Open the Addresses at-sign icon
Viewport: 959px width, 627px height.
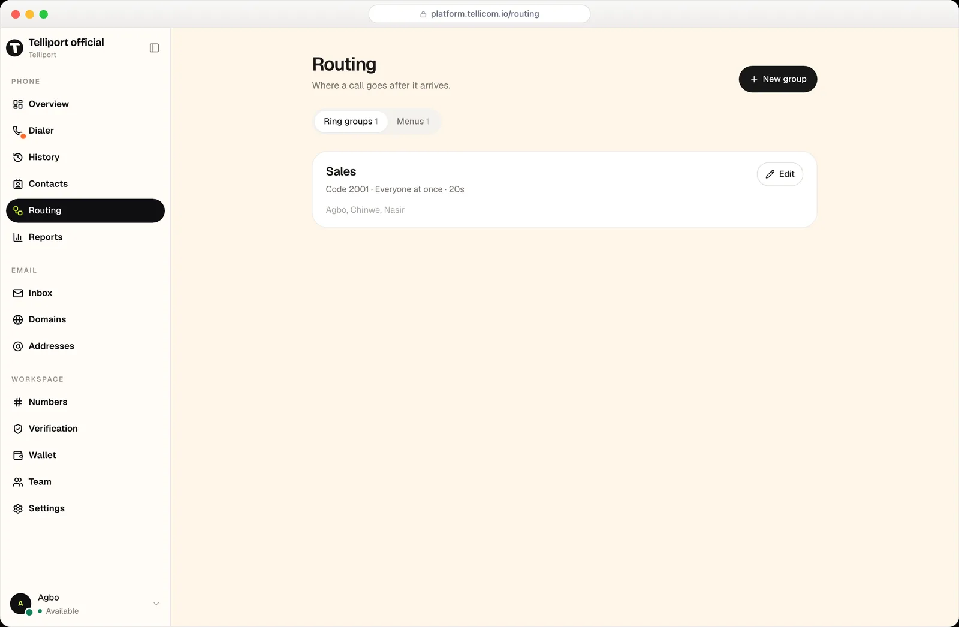pyautogui.click(x=18, y=346)
